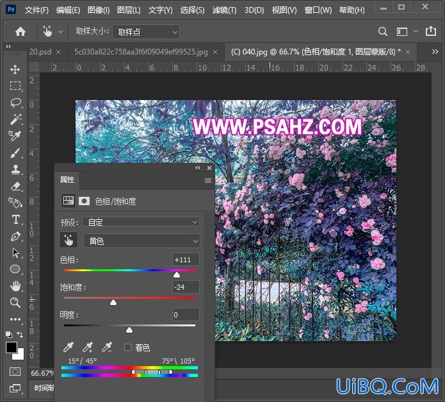Click the on-image adjustment hand in Properties

69,240
